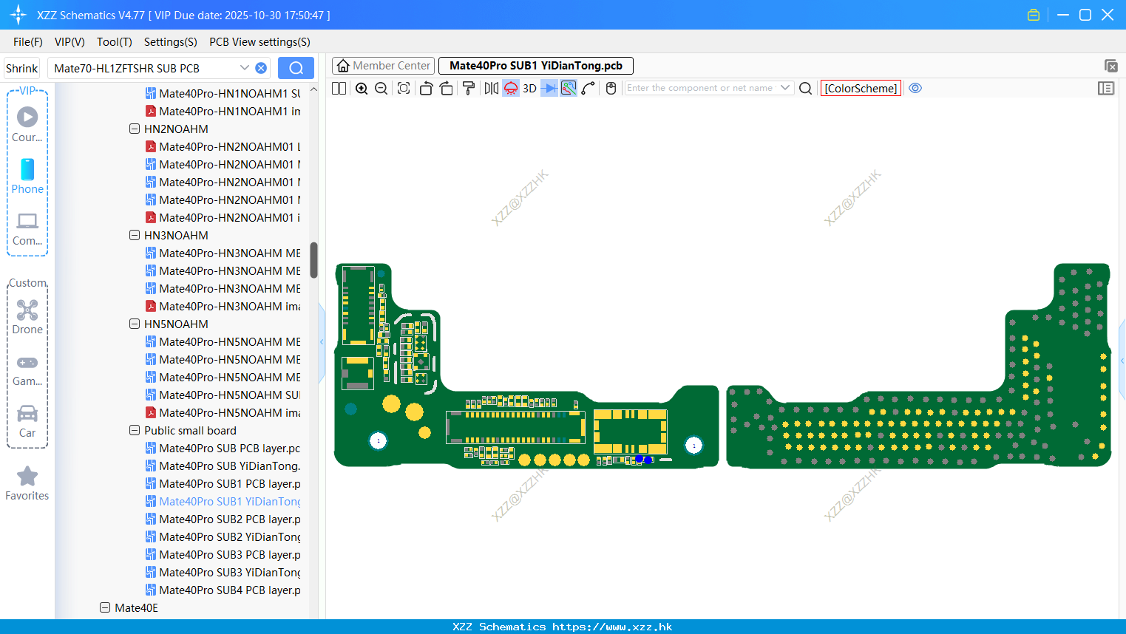
Task: Select the Drone category
Action: (27, 317)
